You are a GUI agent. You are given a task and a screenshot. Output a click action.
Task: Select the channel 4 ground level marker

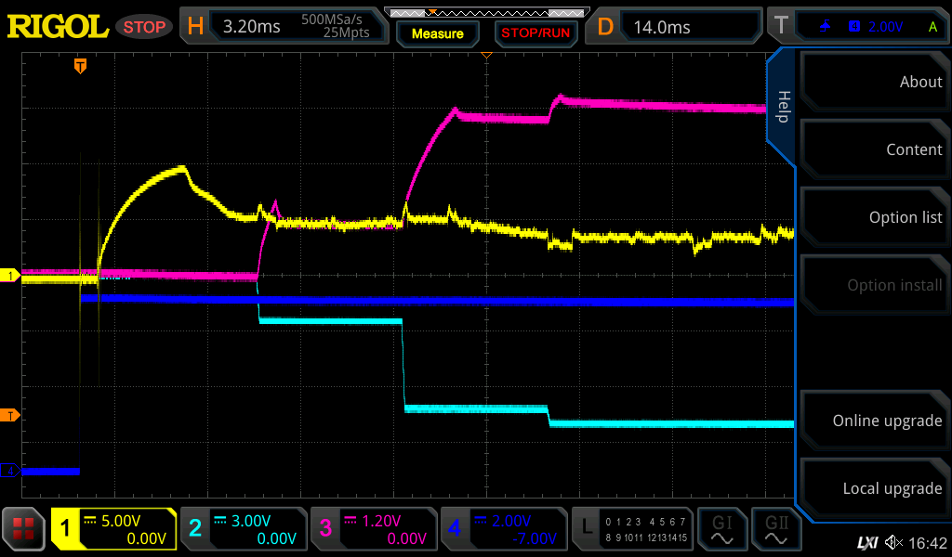pyautogui.click(x=11, y=472)
